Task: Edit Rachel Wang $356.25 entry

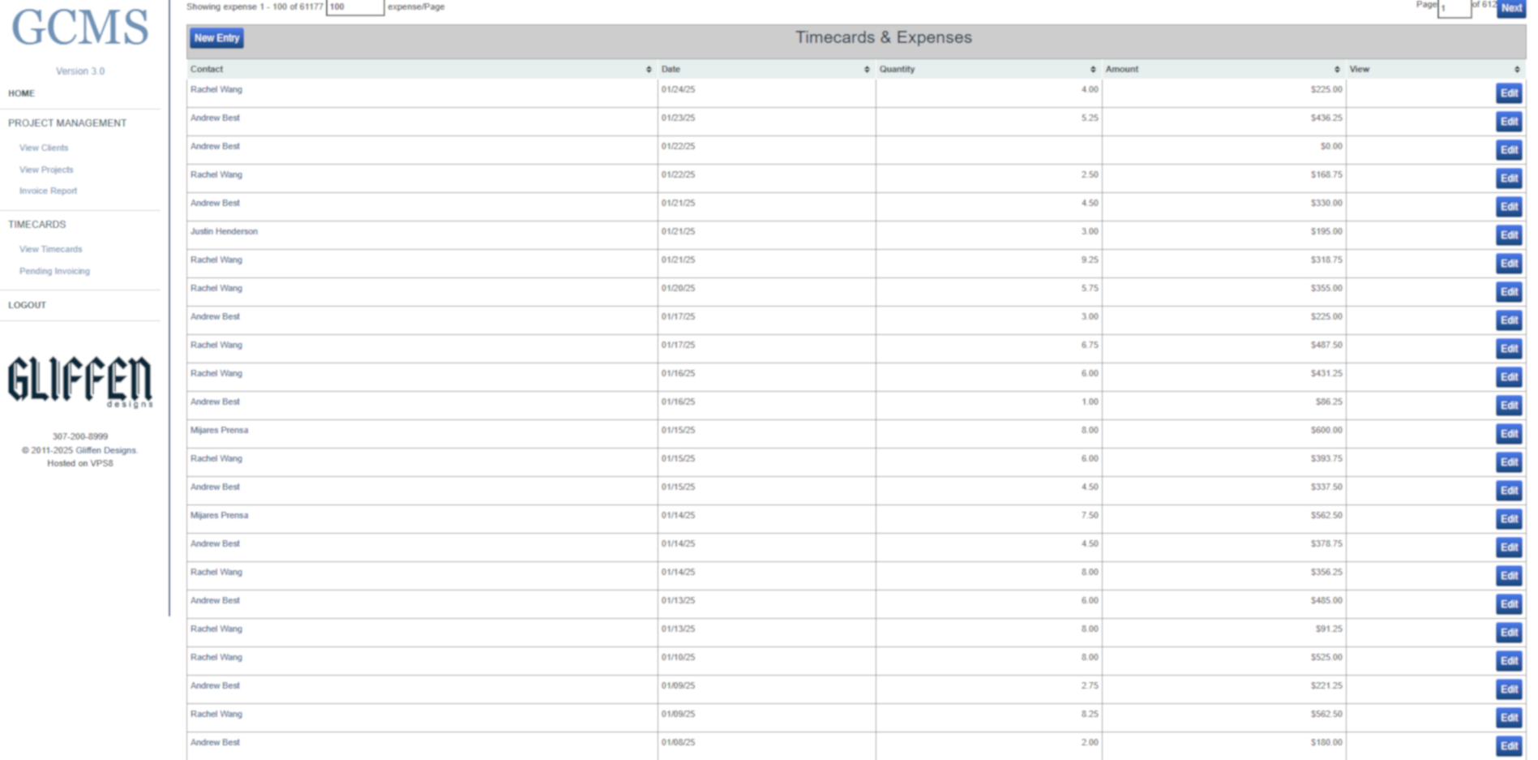Action: [x=1509, y=576]
